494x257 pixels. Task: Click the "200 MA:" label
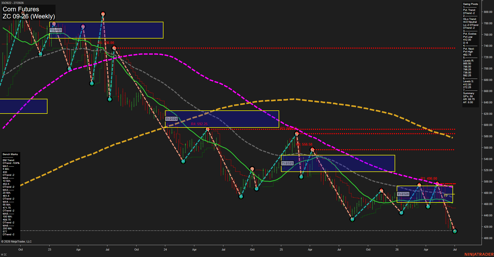pos(8,229)
